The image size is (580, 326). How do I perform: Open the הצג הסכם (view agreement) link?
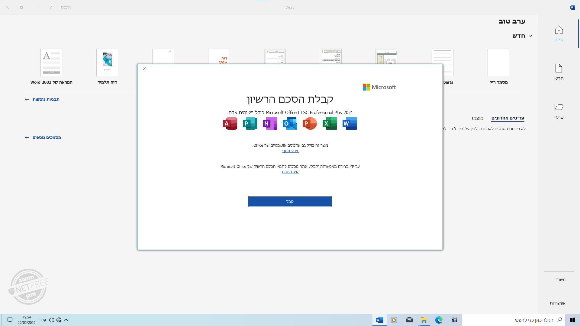291,172
